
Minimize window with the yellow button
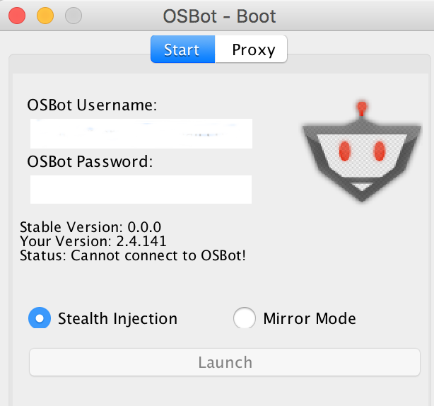coord(45,16)
